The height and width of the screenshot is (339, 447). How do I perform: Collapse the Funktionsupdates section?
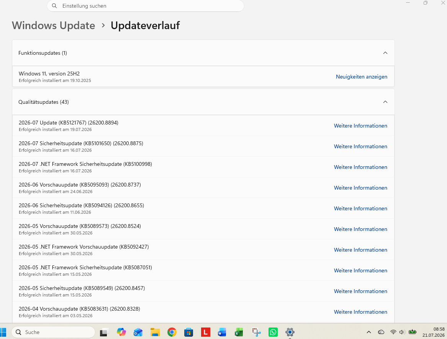coord(385,53)
